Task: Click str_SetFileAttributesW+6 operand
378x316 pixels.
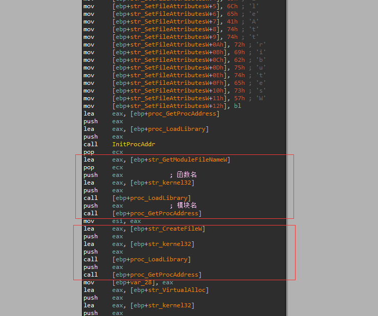Action: pyautogui.click(x=173, y=14)
